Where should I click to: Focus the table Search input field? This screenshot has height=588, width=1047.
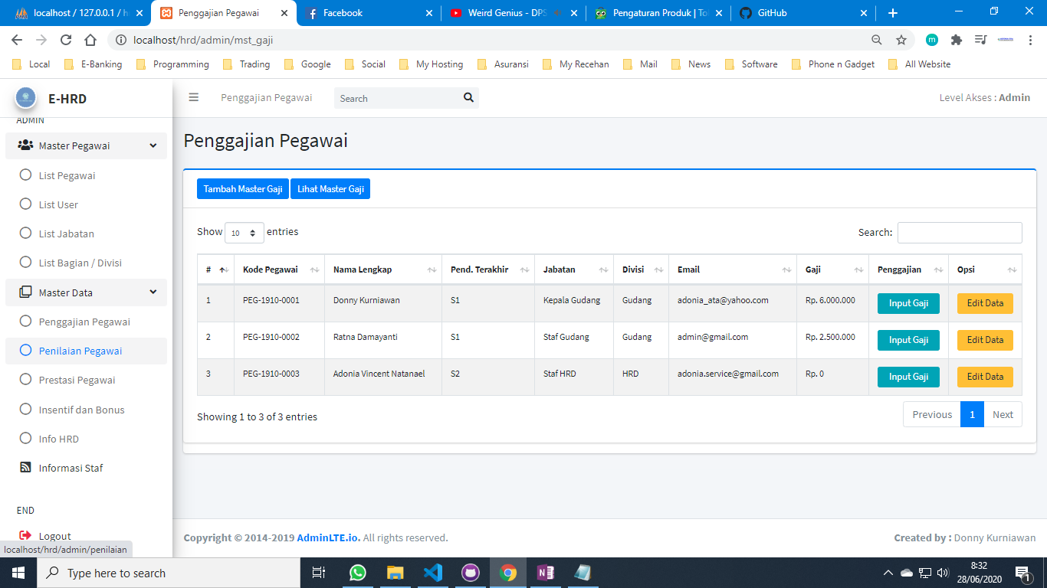pyautogui.click(x=959, y=233)
